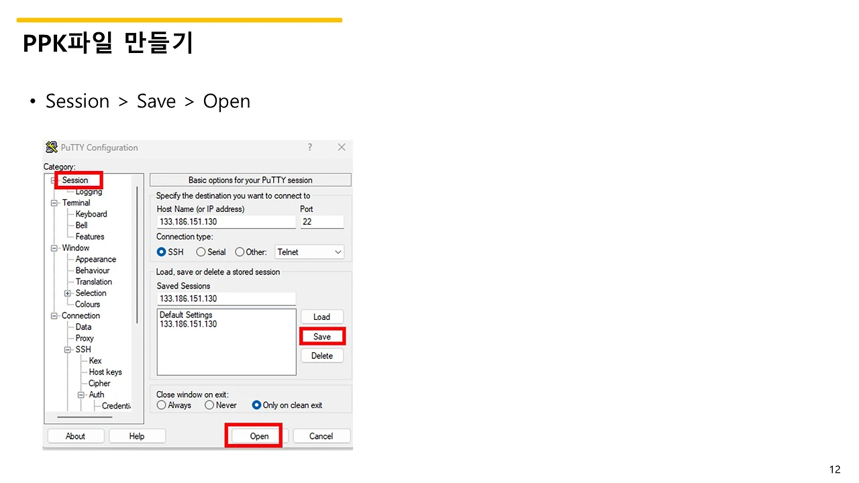Open the Telnet connection type dropdown
This screenshot has width=859, height=483.
309,252
